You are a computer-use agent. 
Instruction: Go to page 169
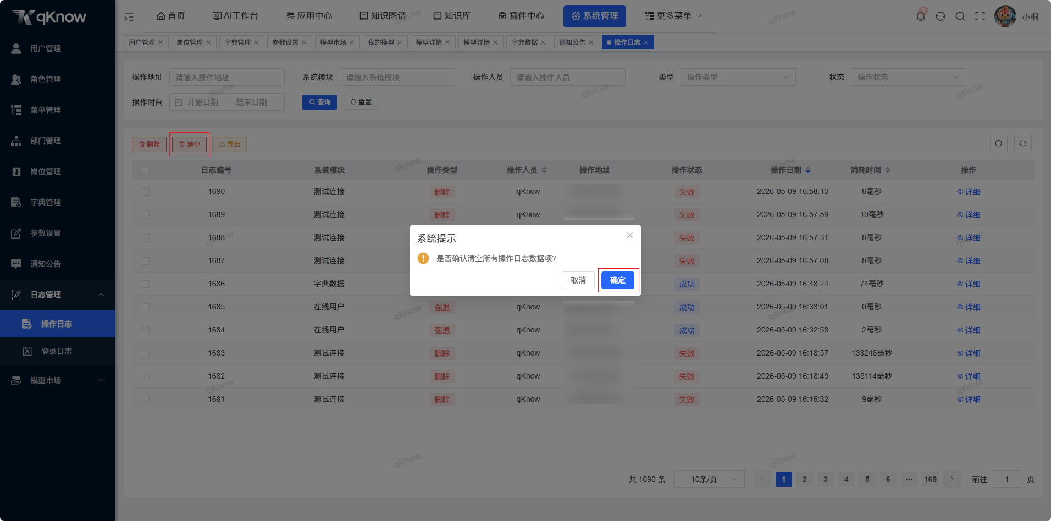[x=930, y=479]
